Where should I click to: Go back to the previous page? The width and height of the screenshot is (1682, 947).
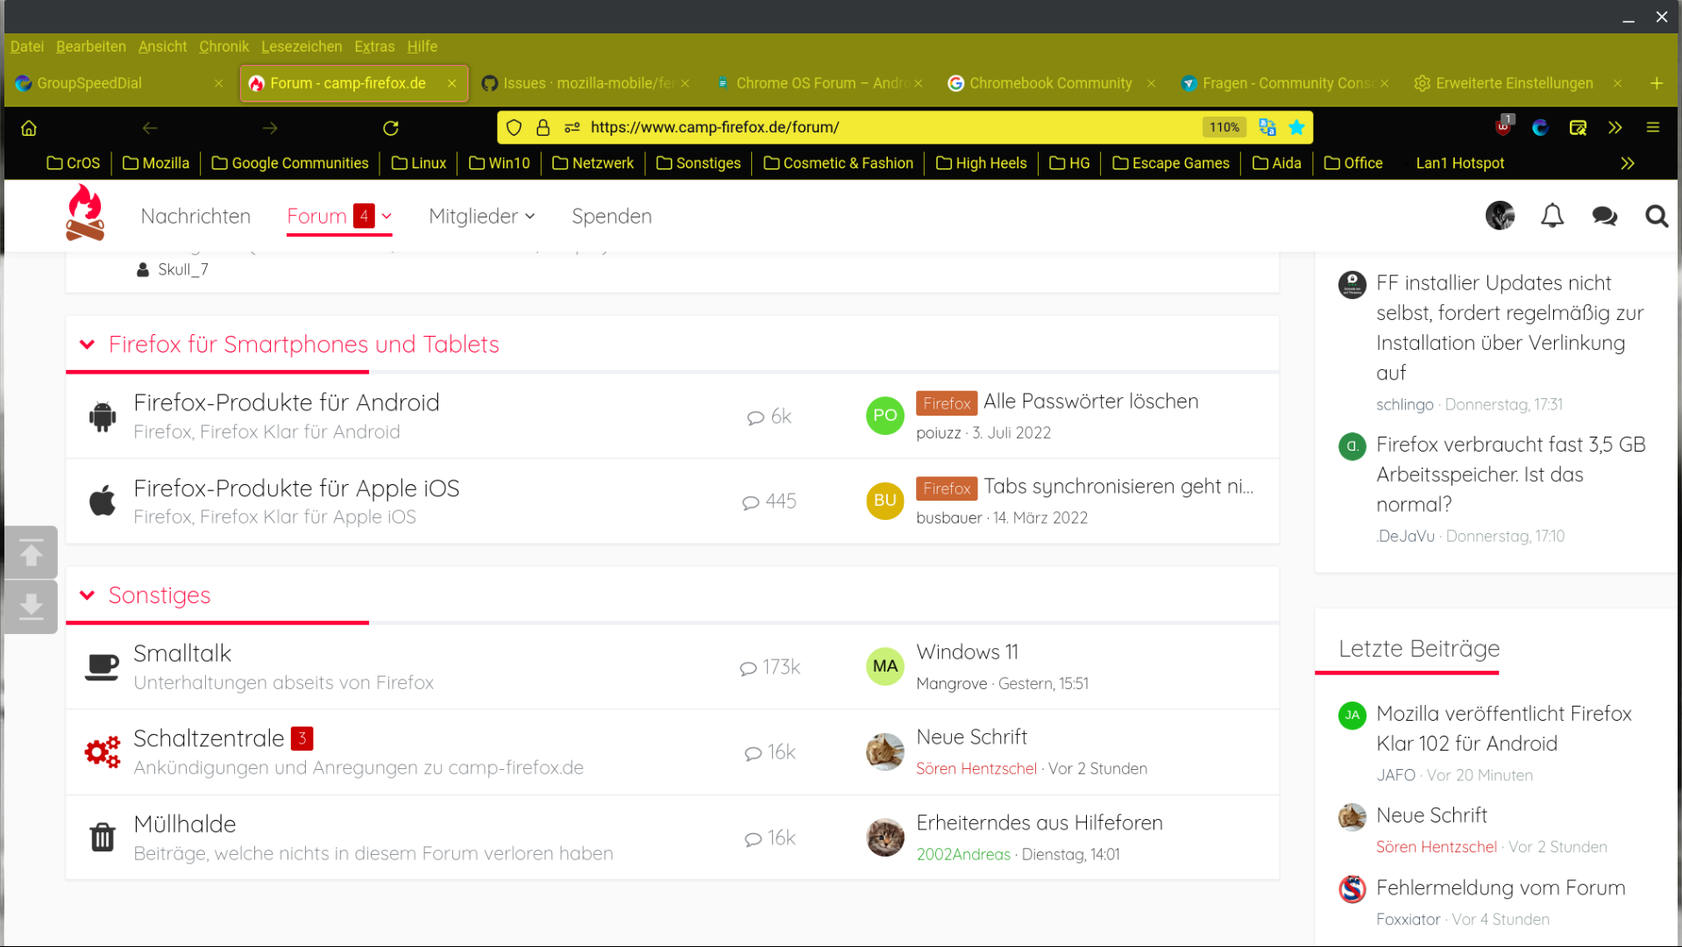tap(150, 128)
